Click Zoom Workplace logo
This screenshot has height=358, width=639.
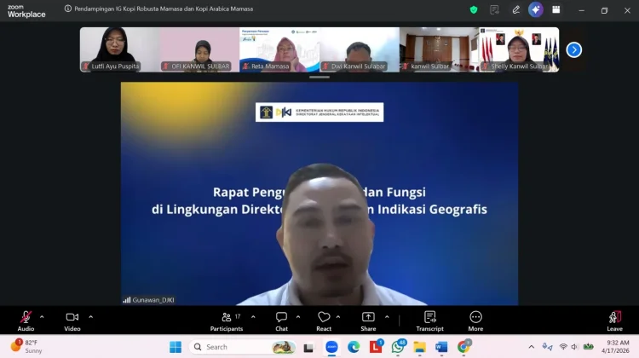pyautogui.click(x=26, y=11)
